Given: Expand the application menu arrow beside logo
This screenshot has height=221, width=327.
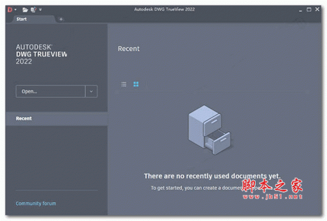Looking at the screenshot, I should click(x=15, y=10).
